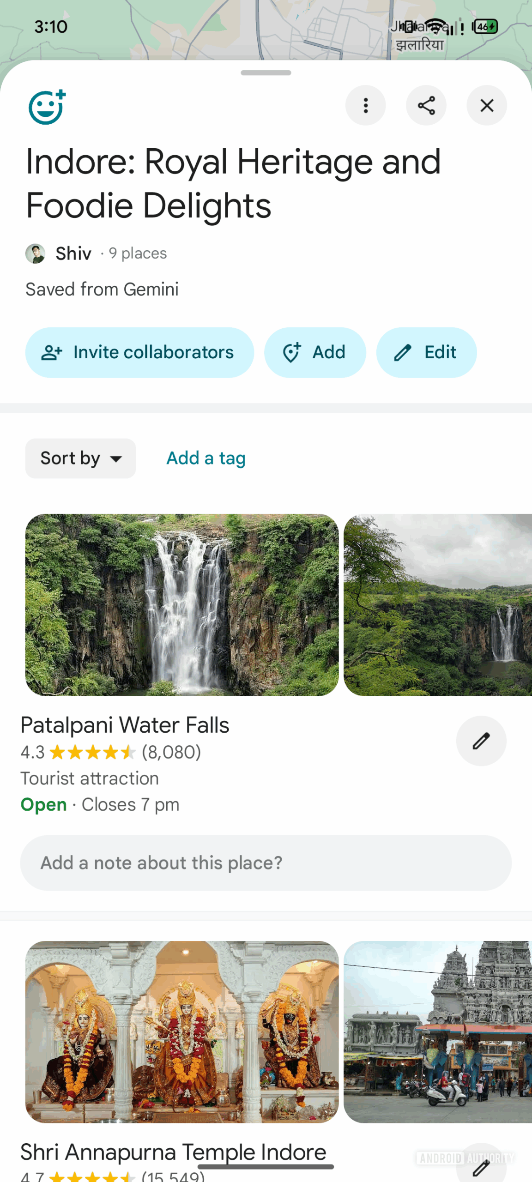Click the Add a tag link
Viewport: 532px width, 1182px height.
point(206,458)
